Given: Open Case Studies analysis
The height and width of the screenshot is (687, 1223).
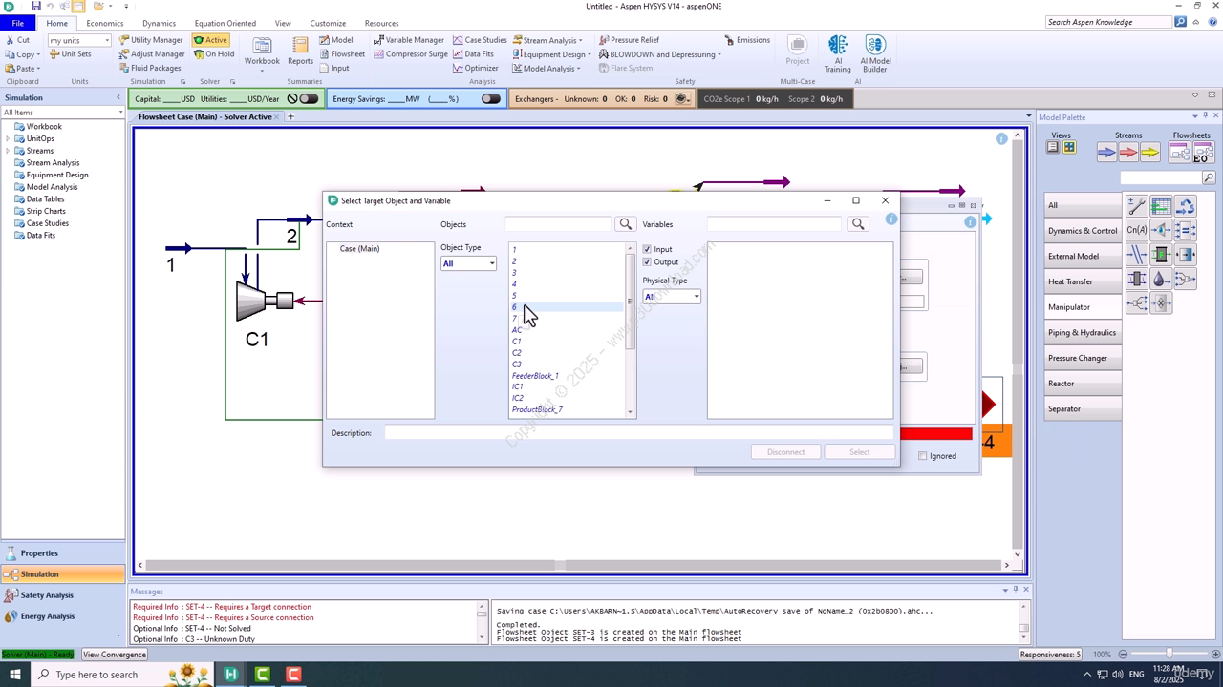Looking at the screenshot, I should [480, 40].
